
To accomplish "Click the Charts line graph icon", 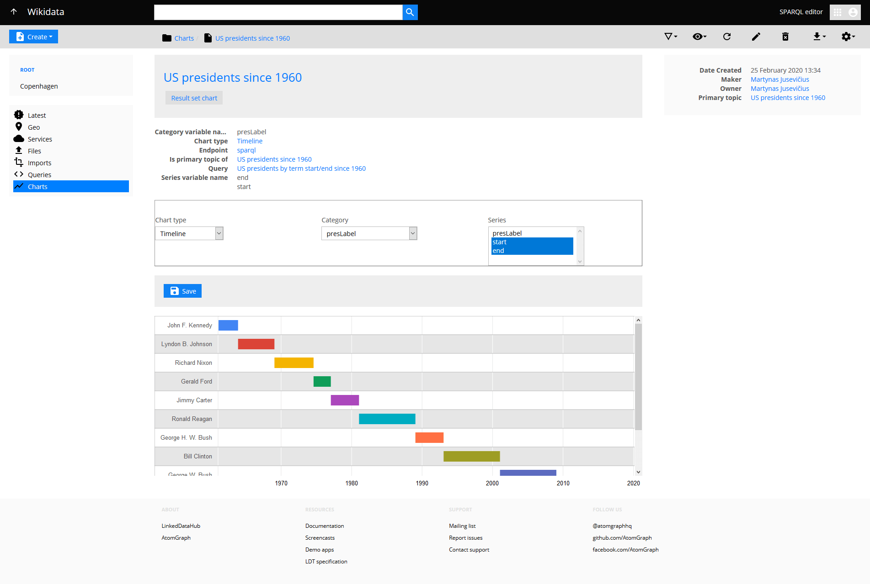I will coord(19,186).
